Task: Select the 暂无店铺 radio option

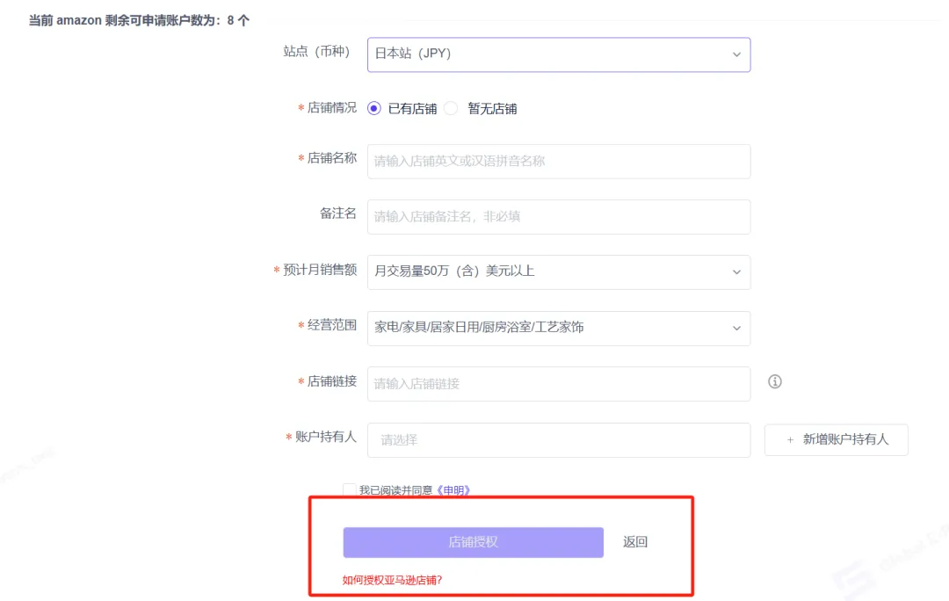Action: [451, 108]
